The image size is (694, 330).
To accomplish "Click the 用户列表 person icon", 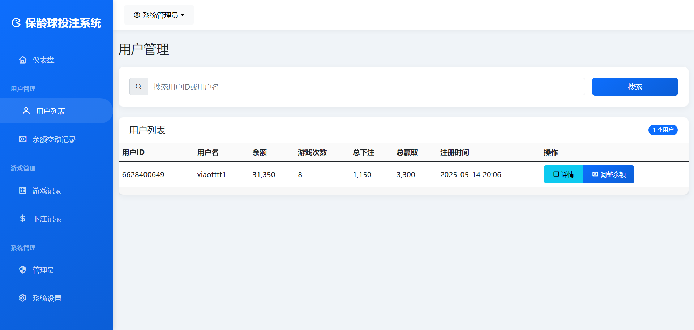I will tap(26, 111).
